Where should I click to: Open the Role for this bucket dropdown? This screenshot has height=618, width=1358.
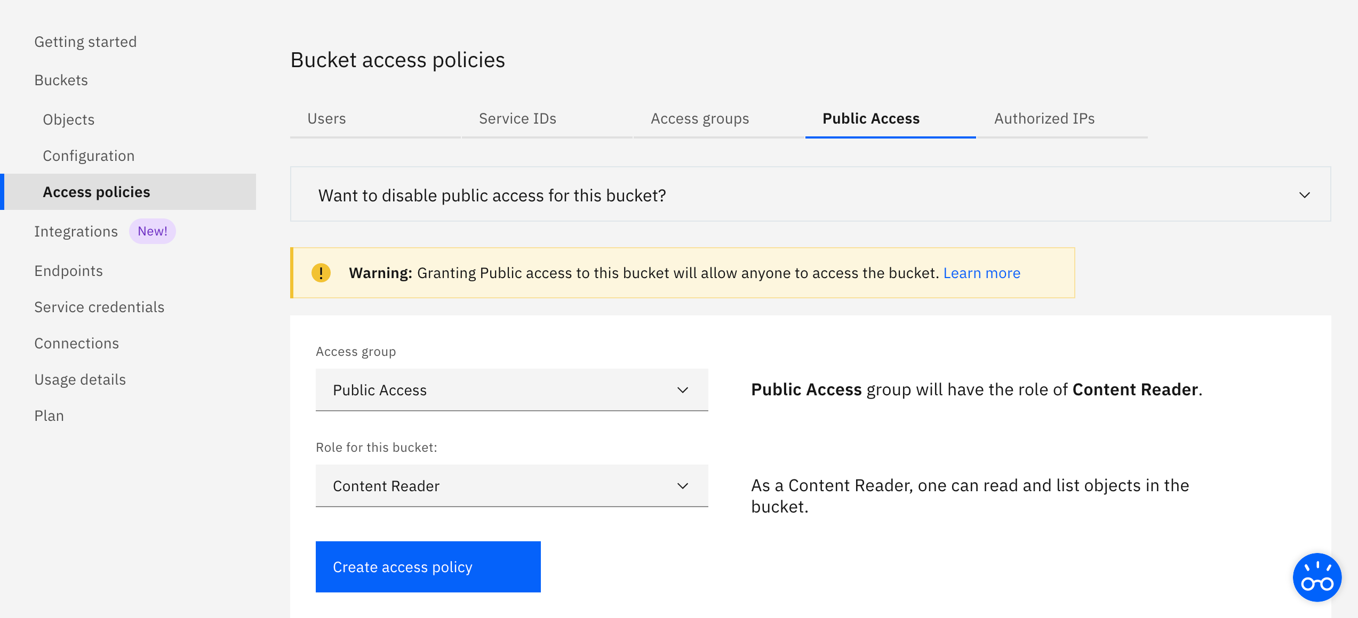[x=512, y=486]
